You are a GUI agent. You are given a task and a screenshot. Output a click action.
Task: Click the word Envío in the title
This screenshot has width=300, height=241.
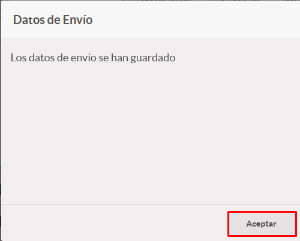[78, 20]
